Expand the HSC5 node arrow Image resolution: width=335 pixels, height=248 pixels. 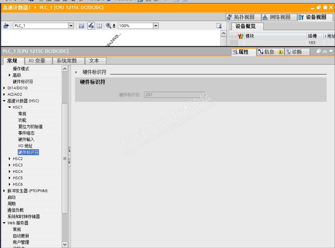pyautogui.click(x=10, y=178)
